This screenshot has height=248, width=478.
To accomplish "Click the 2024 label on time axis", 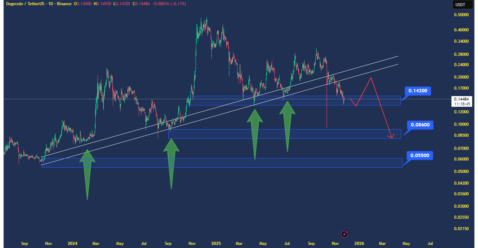I will [x=72, y=244].
